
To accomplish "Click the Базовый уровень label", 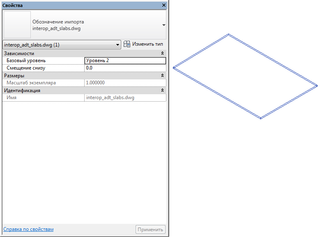I will 26,60.
